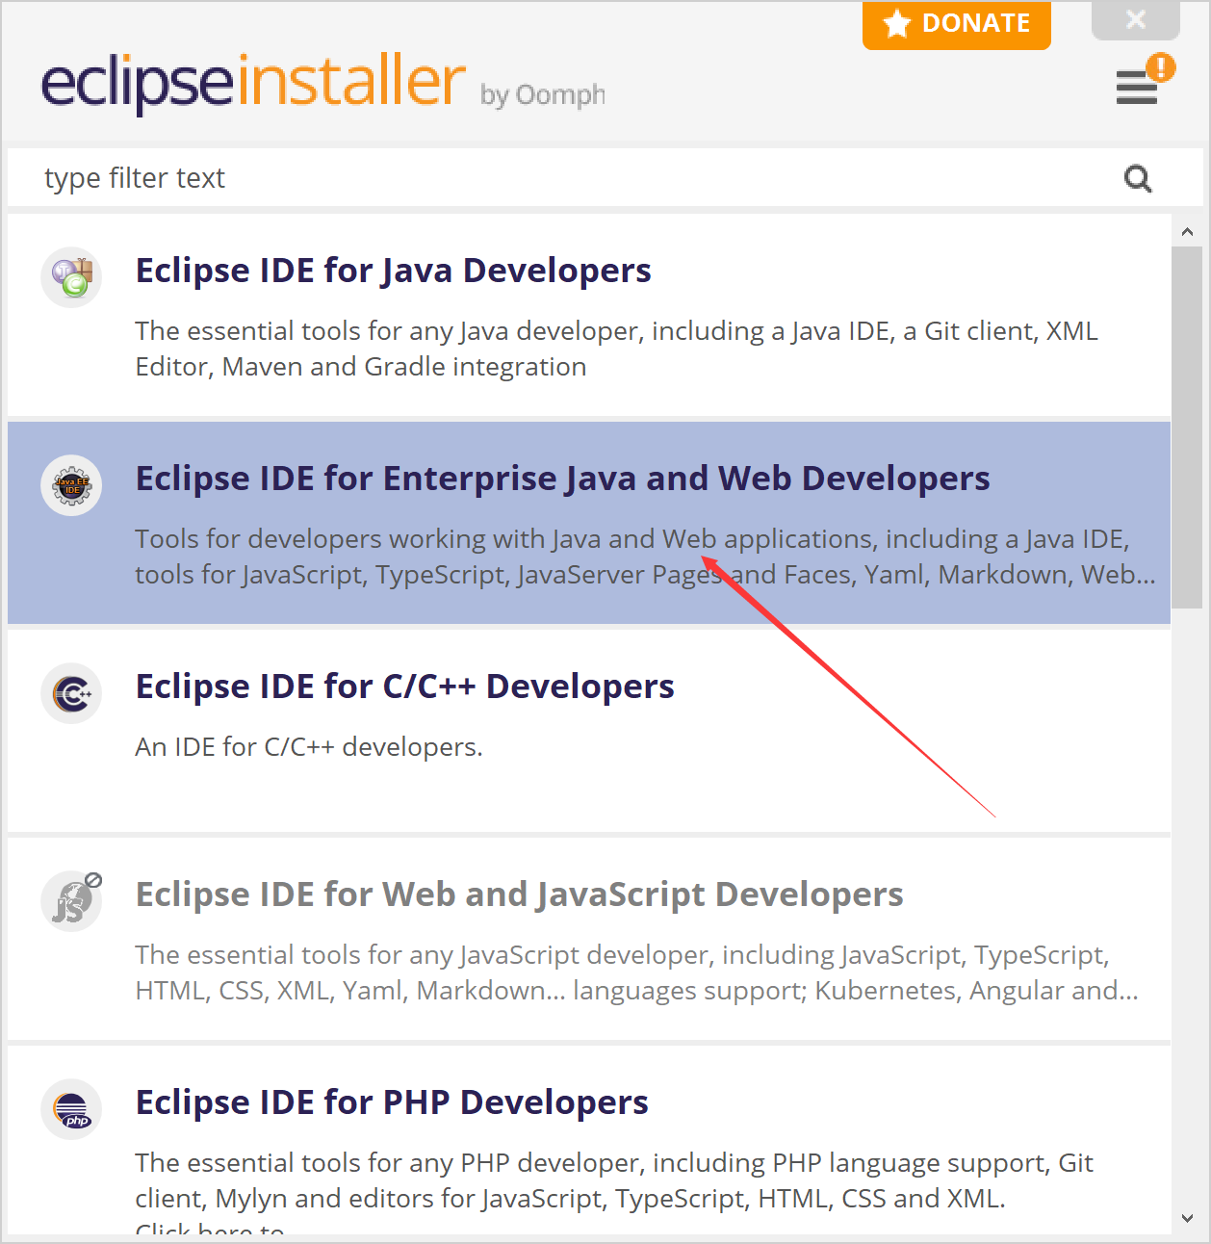Click the close button of the installer window
The width and height of the screenshot is (1211, 1244).
(x=1136, y=17)
